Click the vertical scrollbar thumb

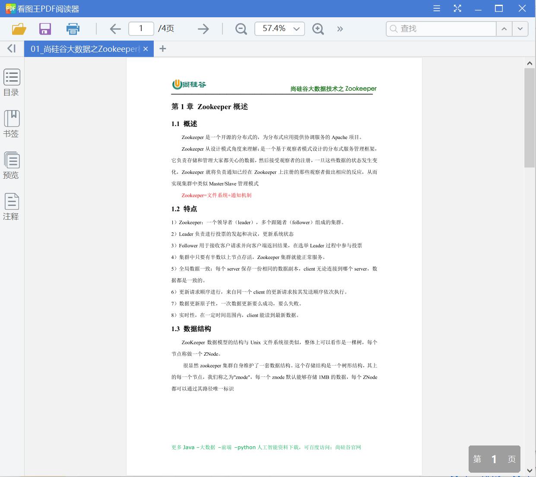[x=530, y=117]
